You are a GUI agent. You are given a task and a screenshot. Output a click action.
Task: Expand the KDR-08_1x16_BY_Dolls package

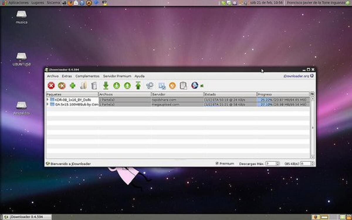point(47,100)
